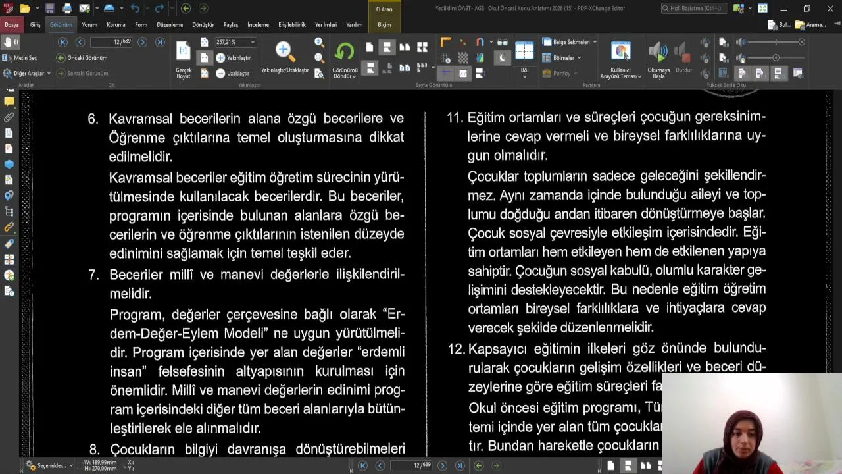The width and height of the screenshot is (842, 474).
Task: Click the Save disk icon
Action: pyautogui.click(x=49, y=9)
